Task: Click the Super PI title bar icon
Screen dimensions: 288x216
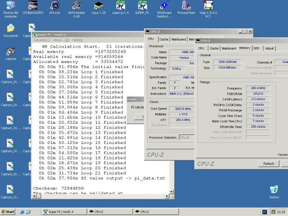Action: 35,35
